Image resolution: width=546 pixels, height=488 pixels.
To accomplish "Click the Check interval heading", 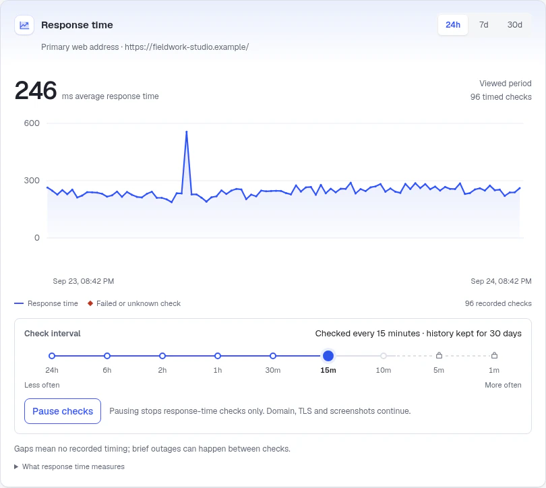I will tap(52, 334).
